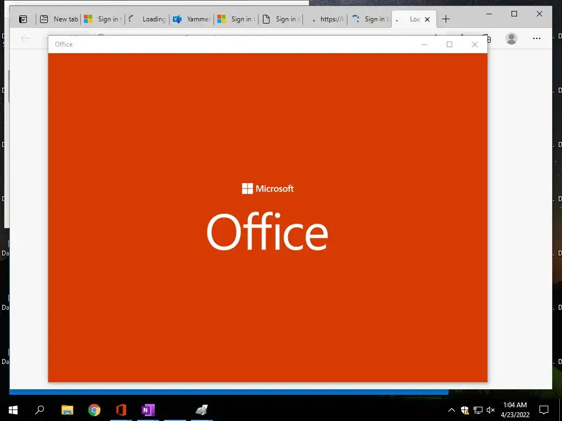Open Google Chrome from taskbar
The image size is (562, 421).
tap(94, 410)
